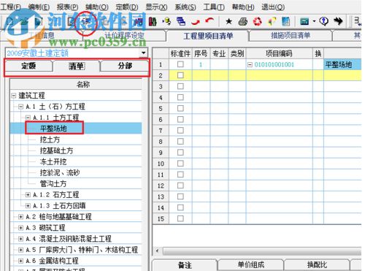The image size is (365, 271).
Task: Collapse the A.1 土（石）方工程 node
Action: 21,107
